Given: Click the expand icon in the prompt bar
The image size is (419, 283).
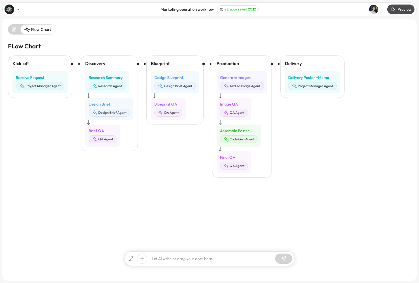Looking at the screenshot, I should (x=131, y=259).
